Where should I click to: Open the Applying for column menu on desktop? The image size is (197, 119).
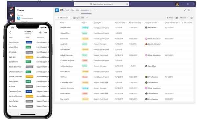point(98,23)
